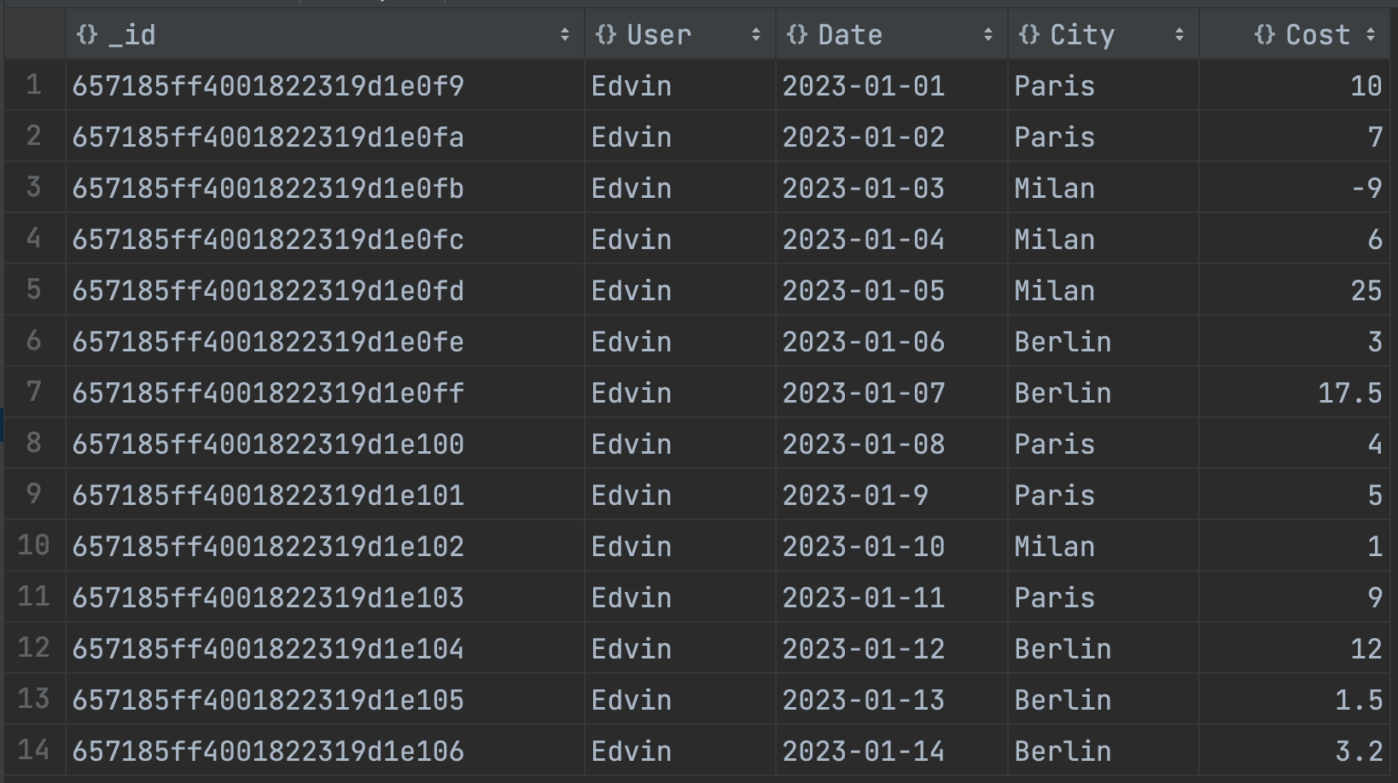Toggle sort arrows on User column
Image resolution: width=1398 pixels, height=783 pixels.
(x=756, y=35)
